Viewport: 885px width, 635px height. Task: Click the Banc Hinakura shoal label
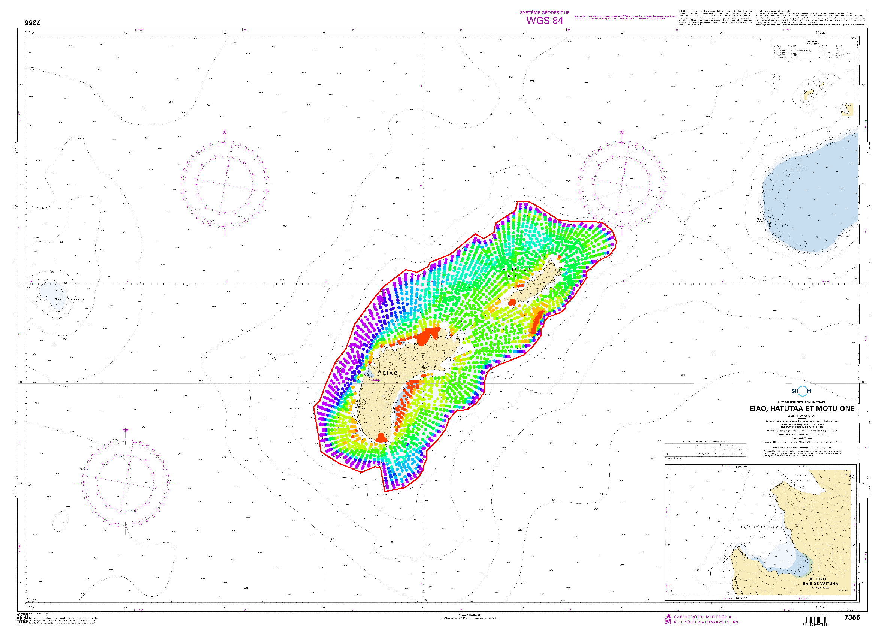click(x=69, y=299)
